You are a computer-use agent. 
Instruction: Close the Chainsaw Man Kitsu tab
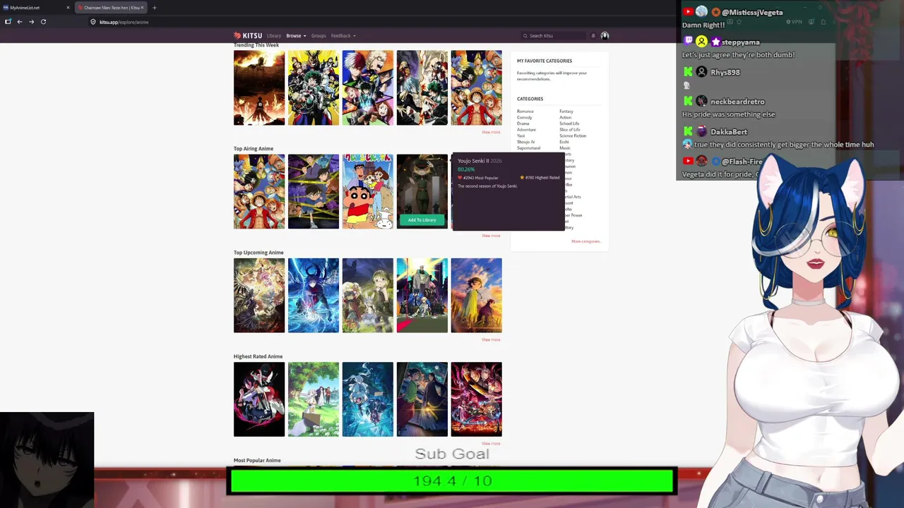142,8
